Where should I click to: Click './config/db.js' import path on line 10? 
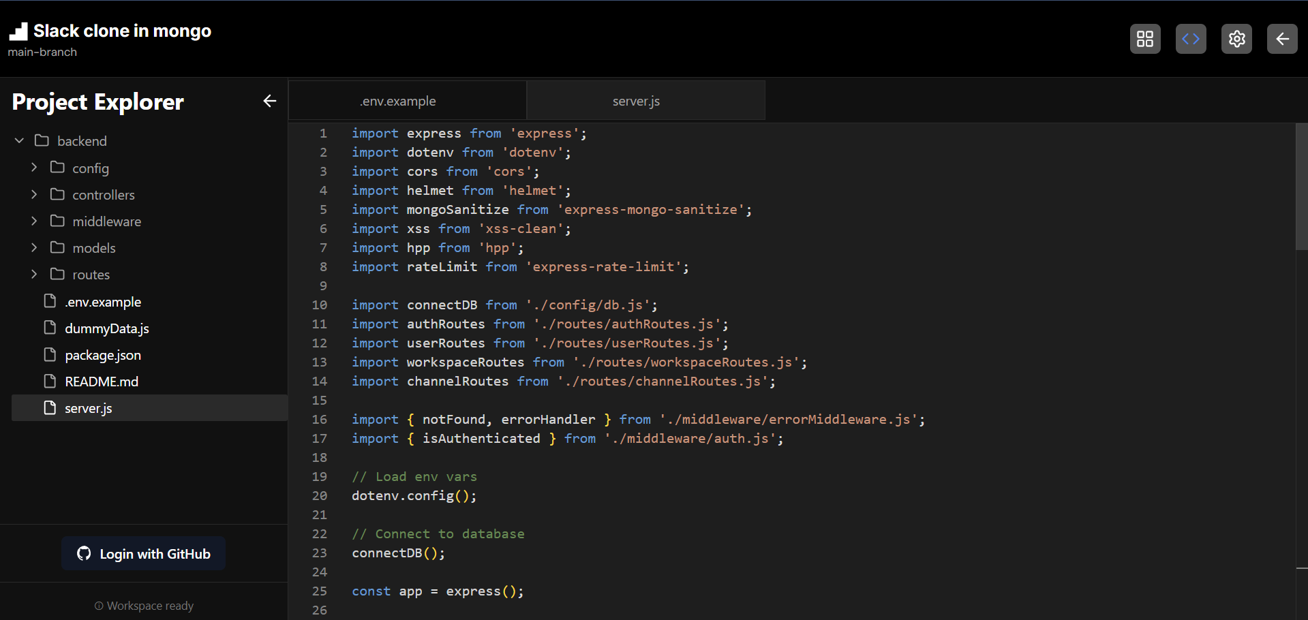click(x=588, y=305)
